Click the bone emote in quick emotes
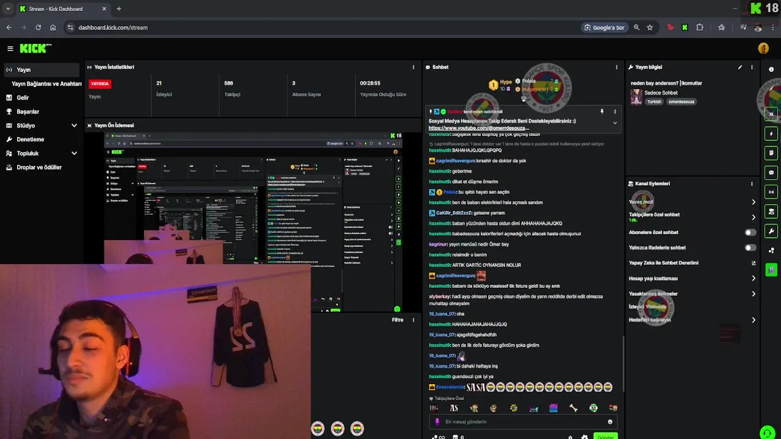This screenshot has height=439, width=781. (x=573, y=408)
